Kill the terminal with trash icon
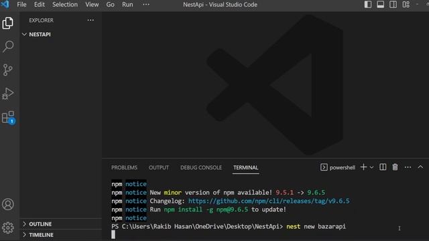 [395, 167]
